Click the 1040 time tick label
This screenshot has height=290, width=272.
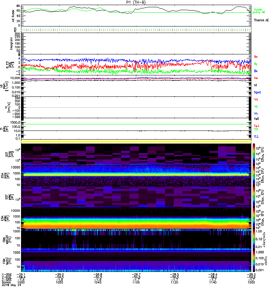98,282
